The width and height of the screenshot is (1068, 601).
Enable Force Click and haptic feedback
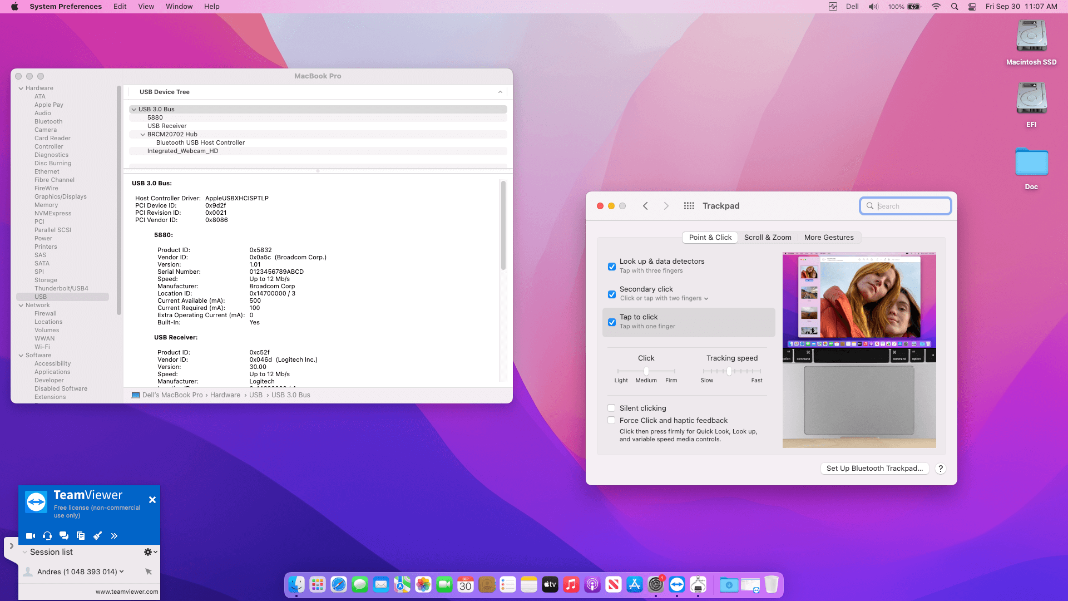click(611, 421)
